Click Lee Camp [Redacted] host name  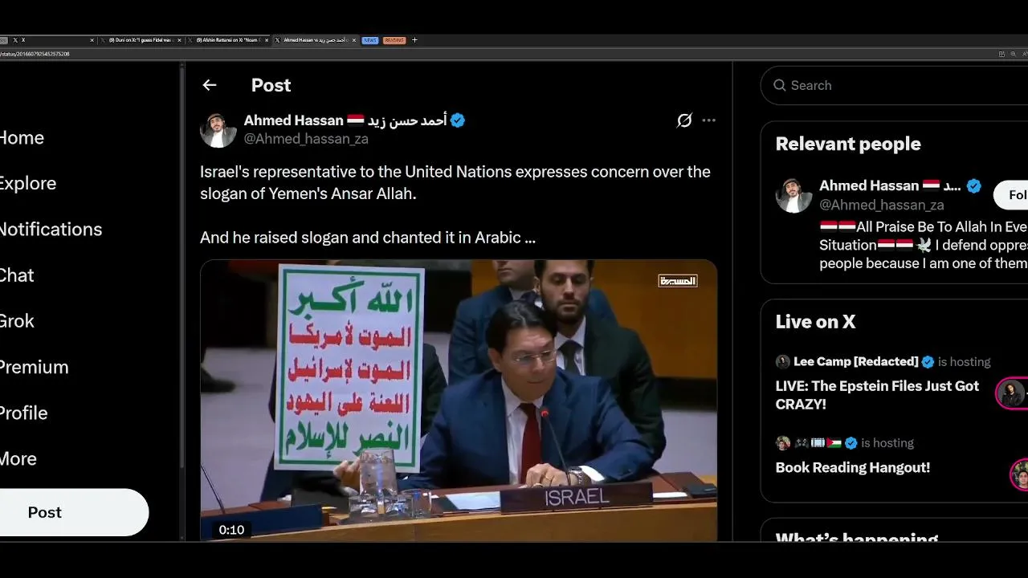[856, 361]
